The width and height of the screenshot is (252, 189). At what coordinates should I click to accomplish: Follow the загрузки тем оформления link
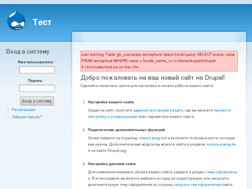[197, 184]
